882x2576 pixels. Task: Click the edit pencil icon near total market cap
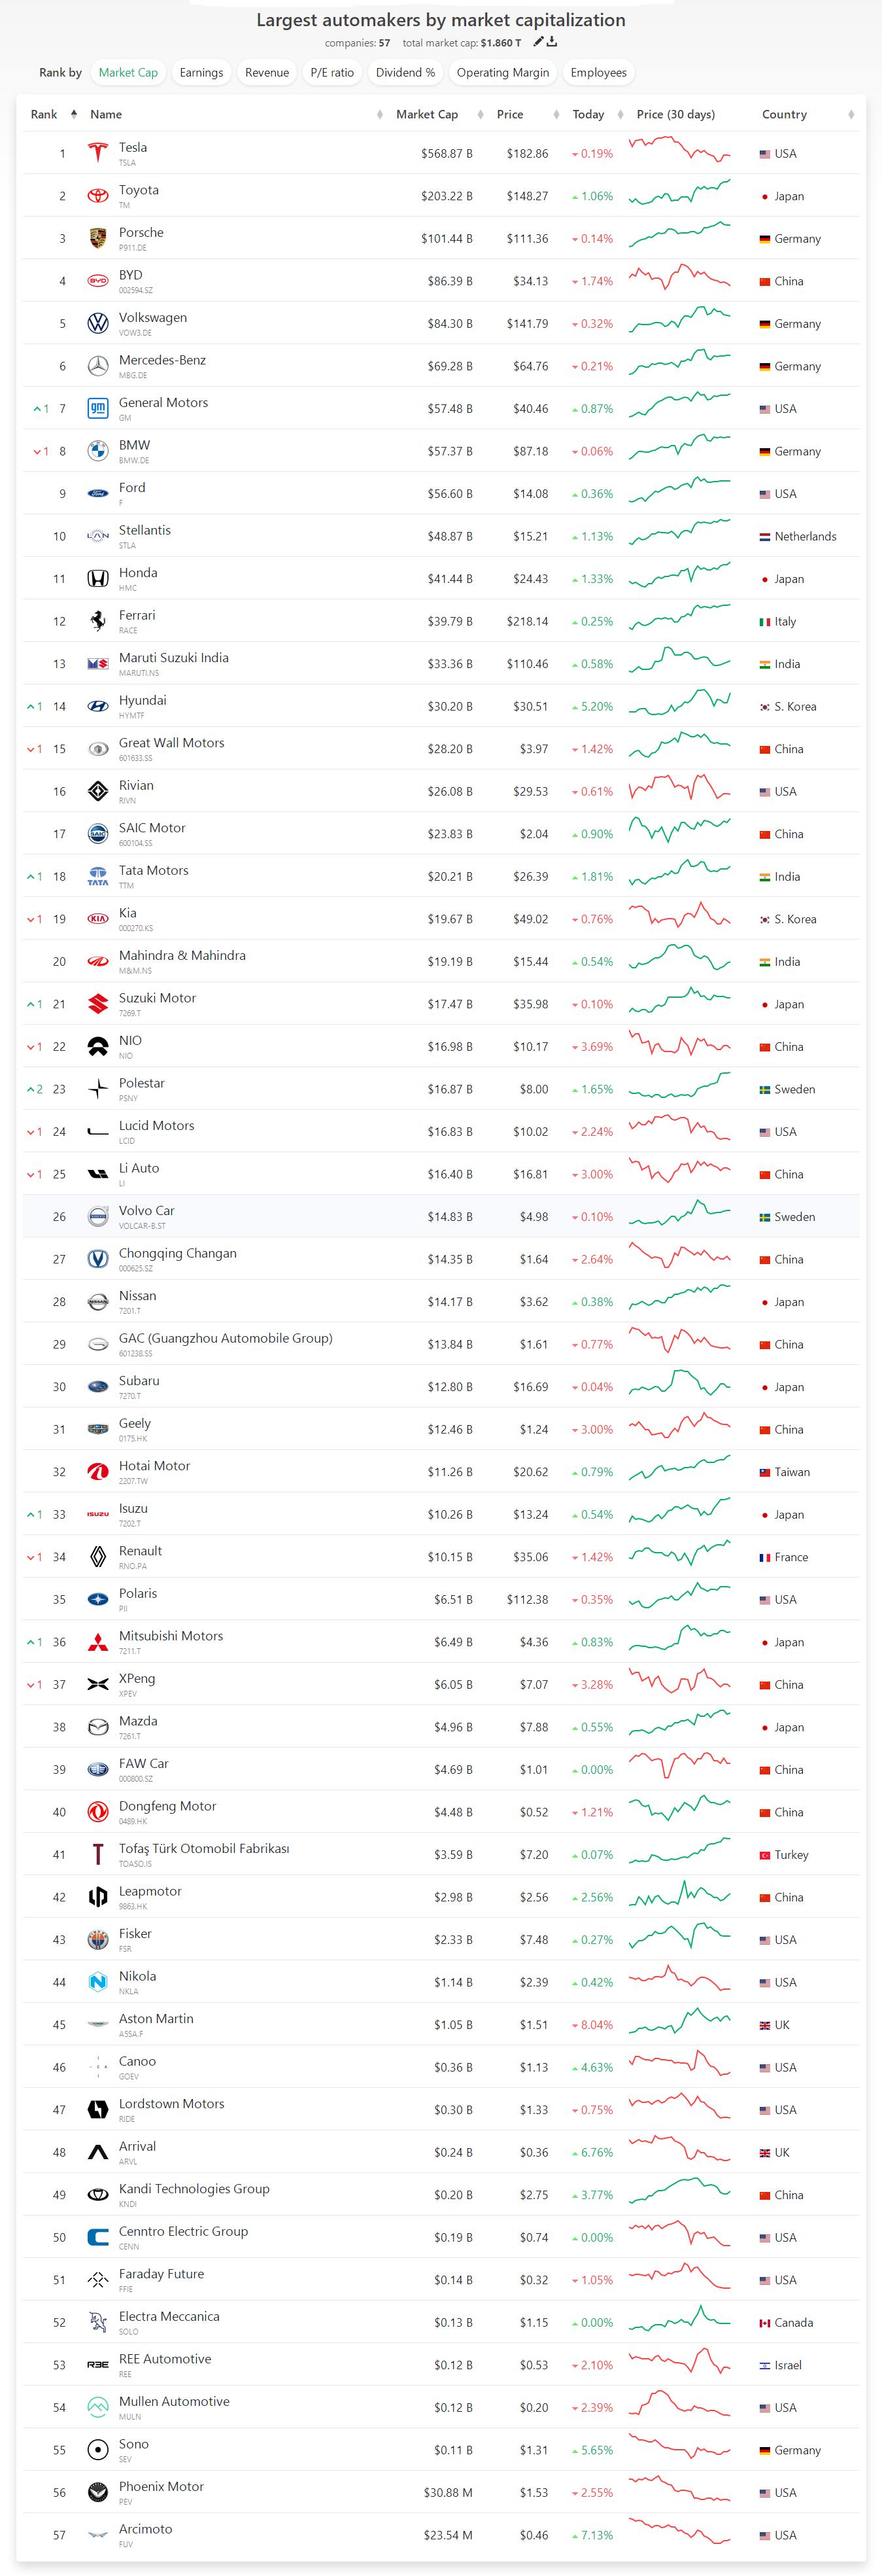tap(538, 42)
